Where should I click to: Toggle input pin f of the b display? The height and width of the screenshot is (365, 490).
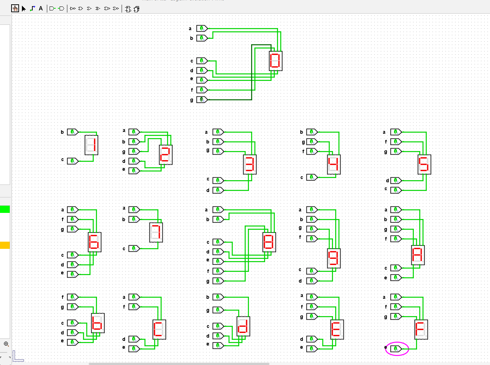click(73, 297)
